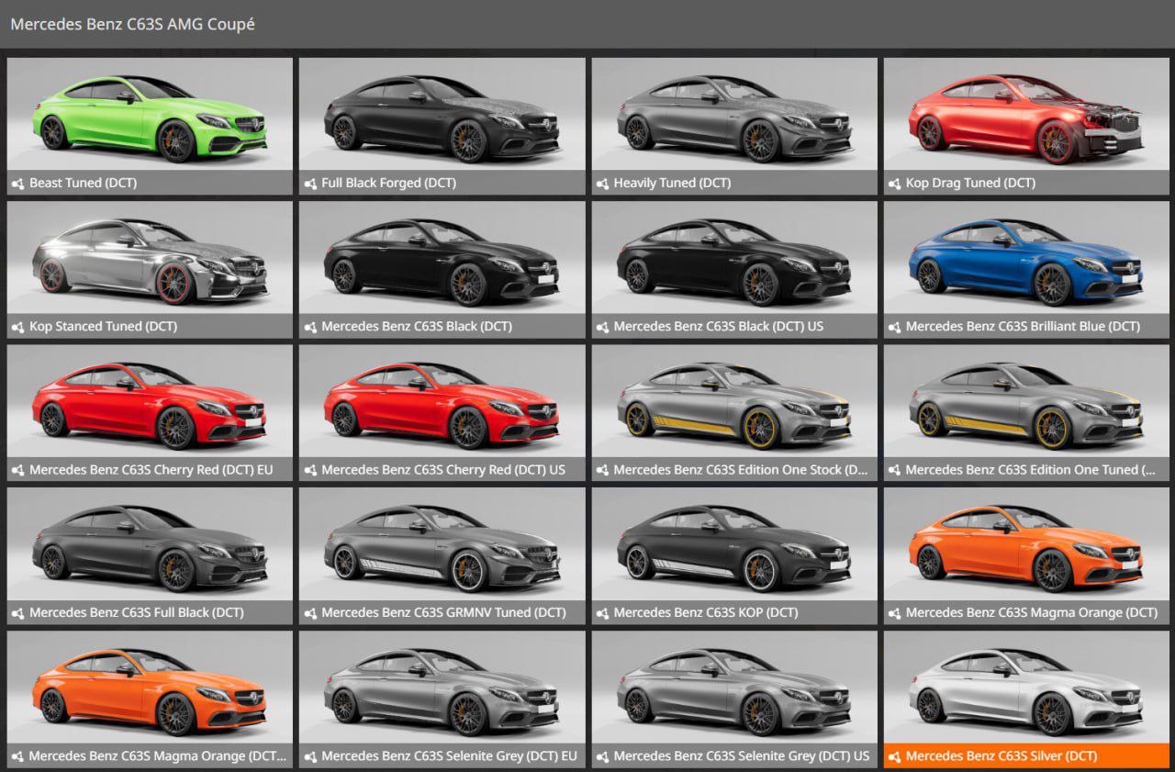
Task: Click the icon next to Full Black Forged label
Action: point(309,184)
